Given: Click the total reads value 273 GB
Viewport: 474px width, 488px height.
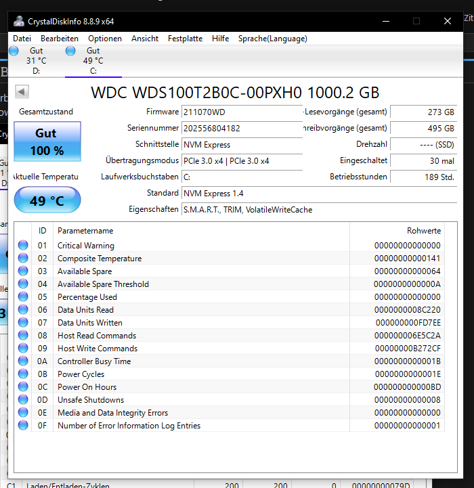Looking at the screenshot, I should pos(423,112).
